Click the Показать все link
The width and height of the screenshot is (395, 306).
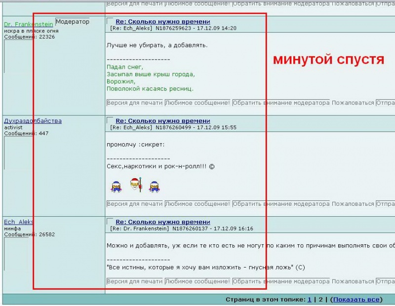(356, 300)
